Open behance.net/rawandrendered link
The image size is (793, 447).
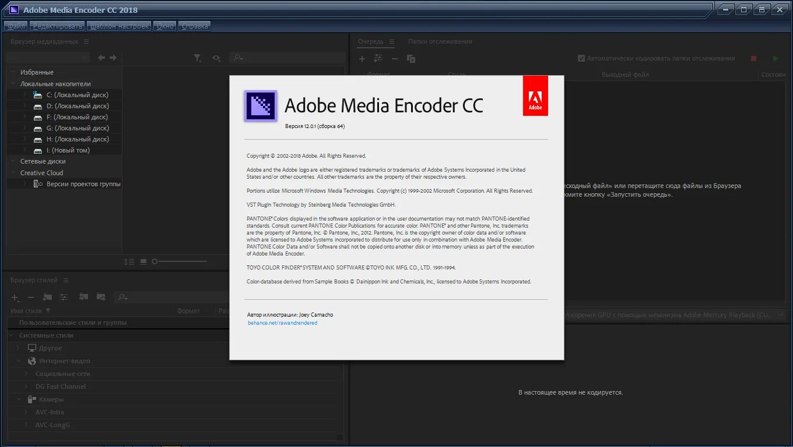click(282, 322)
